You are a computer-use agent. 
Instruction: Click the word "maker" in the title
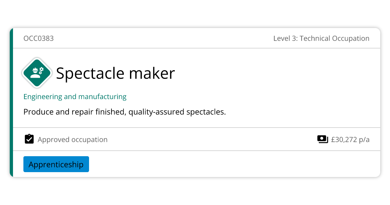152,73
